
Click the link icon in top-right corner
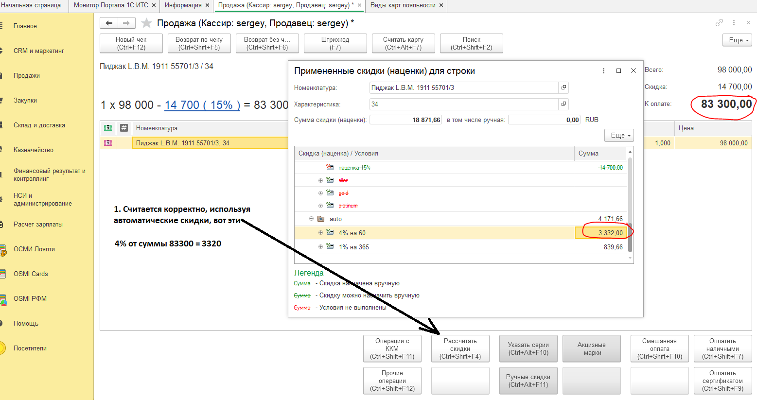click(719, 23)
